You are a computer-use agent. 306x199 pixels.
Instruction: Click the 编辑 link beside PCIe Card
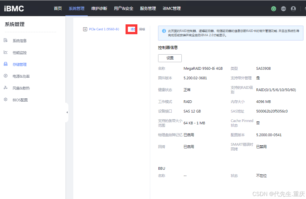pos(142,29)
